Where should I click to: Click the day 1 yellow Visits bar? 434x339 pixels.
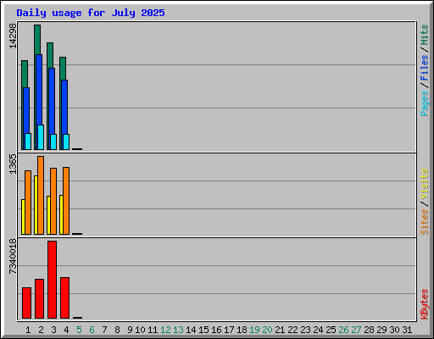click(23, 217)
